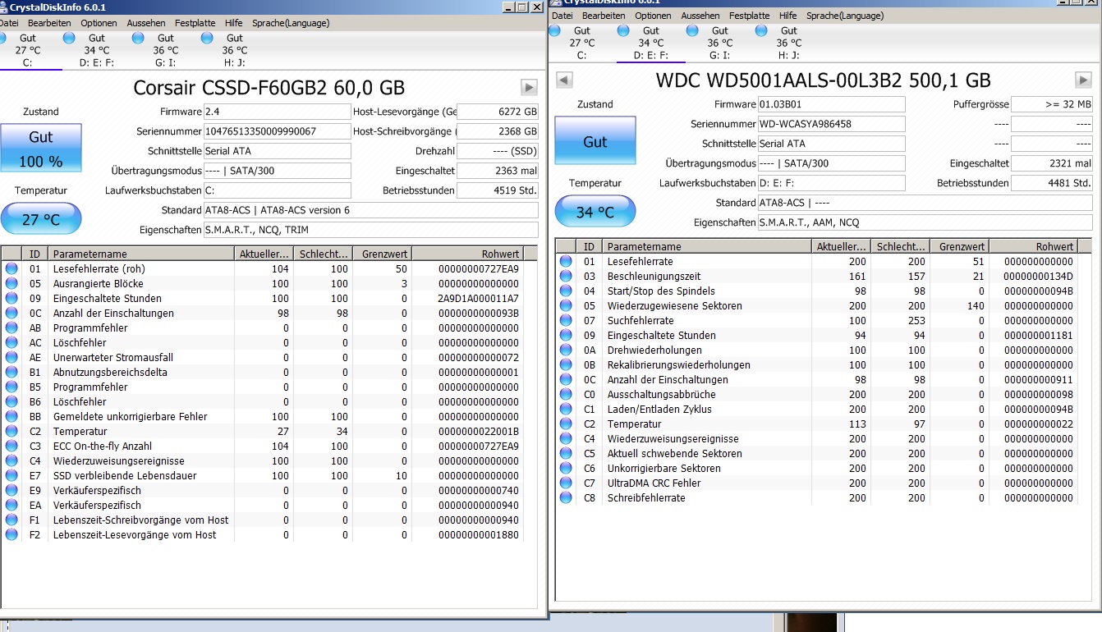The width and height of the screenshot is (1102, 632).
Task: Click 27 °C temperature button
Action: [x=41, y=219]
